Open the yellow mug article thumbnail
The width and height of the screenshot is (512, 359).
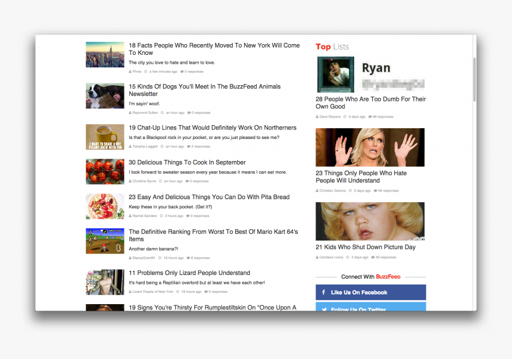coord(105,137)
